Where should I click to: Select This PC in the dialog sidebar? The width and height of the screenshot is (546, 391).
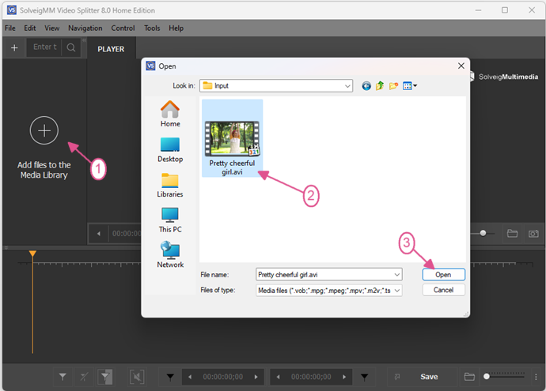click(x=170, y=220)
